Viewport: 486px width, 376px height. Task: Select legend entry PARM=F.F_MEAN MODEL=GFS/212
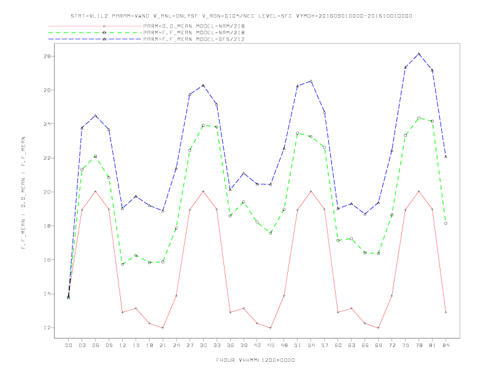click(194, 39)
